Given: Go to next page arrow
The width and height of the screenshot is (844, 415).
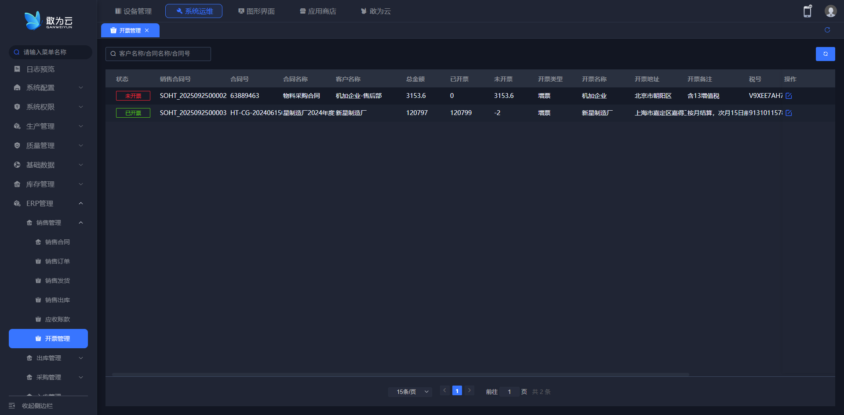Looking at the screenshot, I should point(469,390).
